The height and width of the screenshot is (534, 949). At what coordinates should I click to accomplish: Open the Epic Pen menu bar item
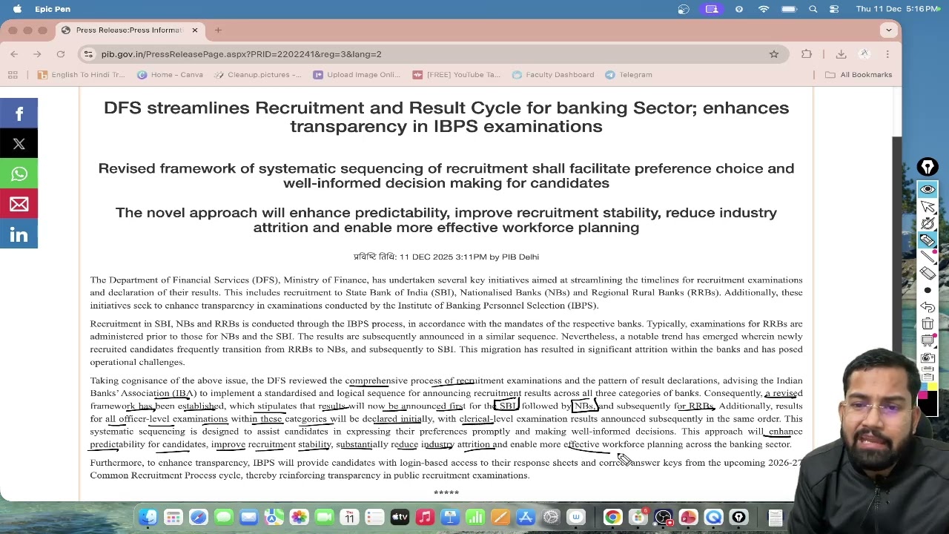tap(53, 9)
